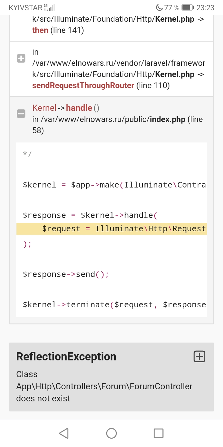
Task: Tap the 4G network indicator
Action: pos(46,6)
